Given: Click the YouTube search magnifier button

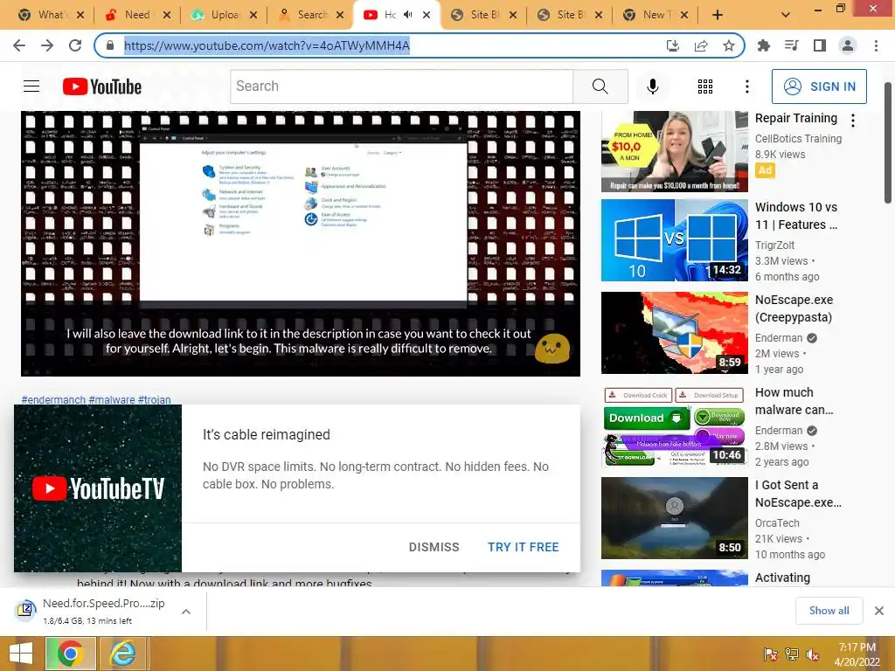Looking at the screenshot, I should [600, 86].
